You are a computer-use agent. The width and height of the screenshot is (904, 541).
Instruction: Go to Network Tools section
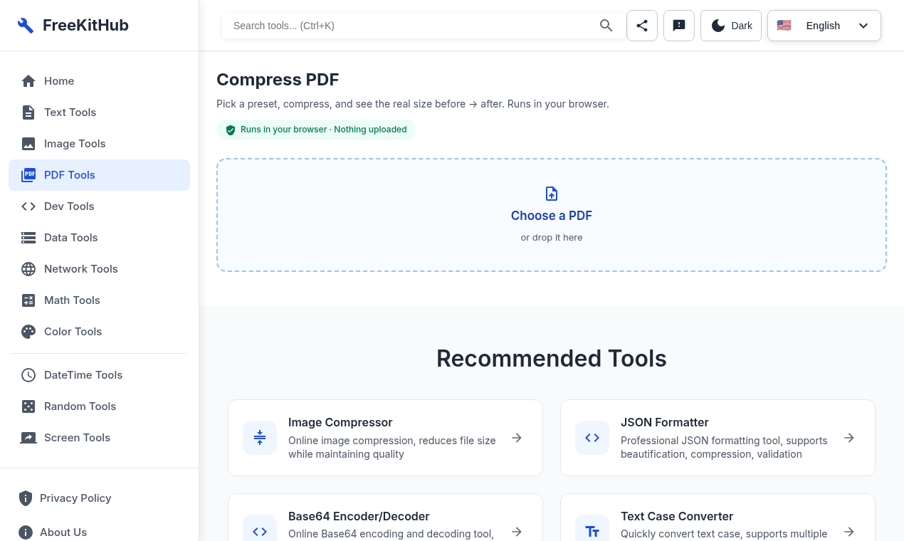(99, 269)
